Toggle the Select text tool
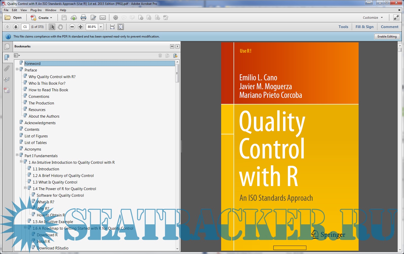The height and width of the screenshot is (254, 404). click(x=52, y=27)
